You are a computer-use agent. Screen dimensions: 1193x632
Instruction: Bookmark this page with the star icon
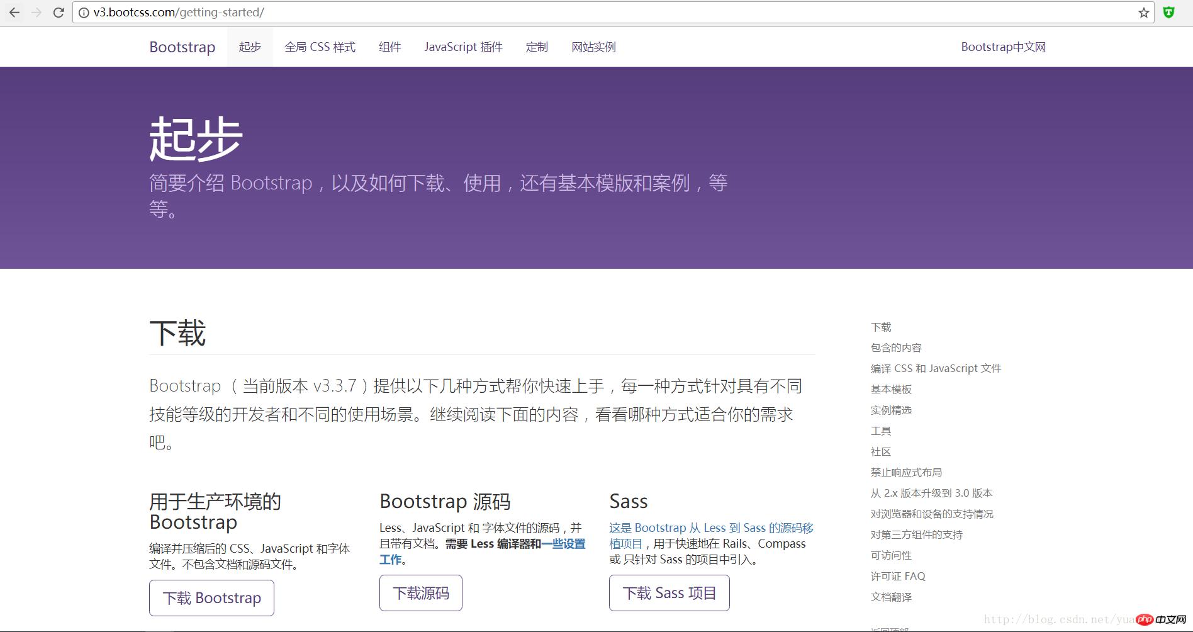(x=1143, y=13)
